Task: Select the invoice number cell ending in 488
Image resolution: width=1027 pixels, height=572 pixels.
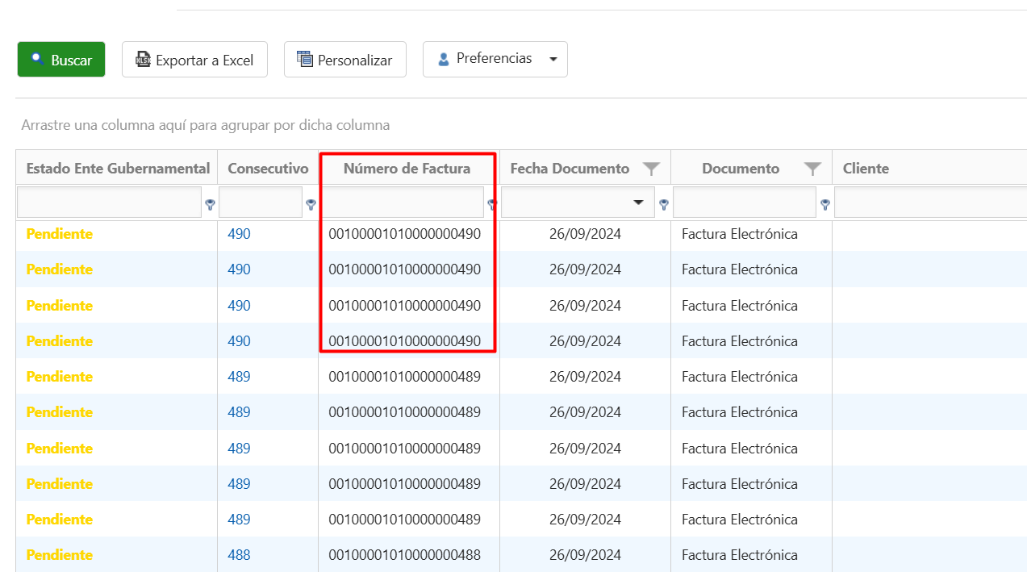Action: [404, 555]
